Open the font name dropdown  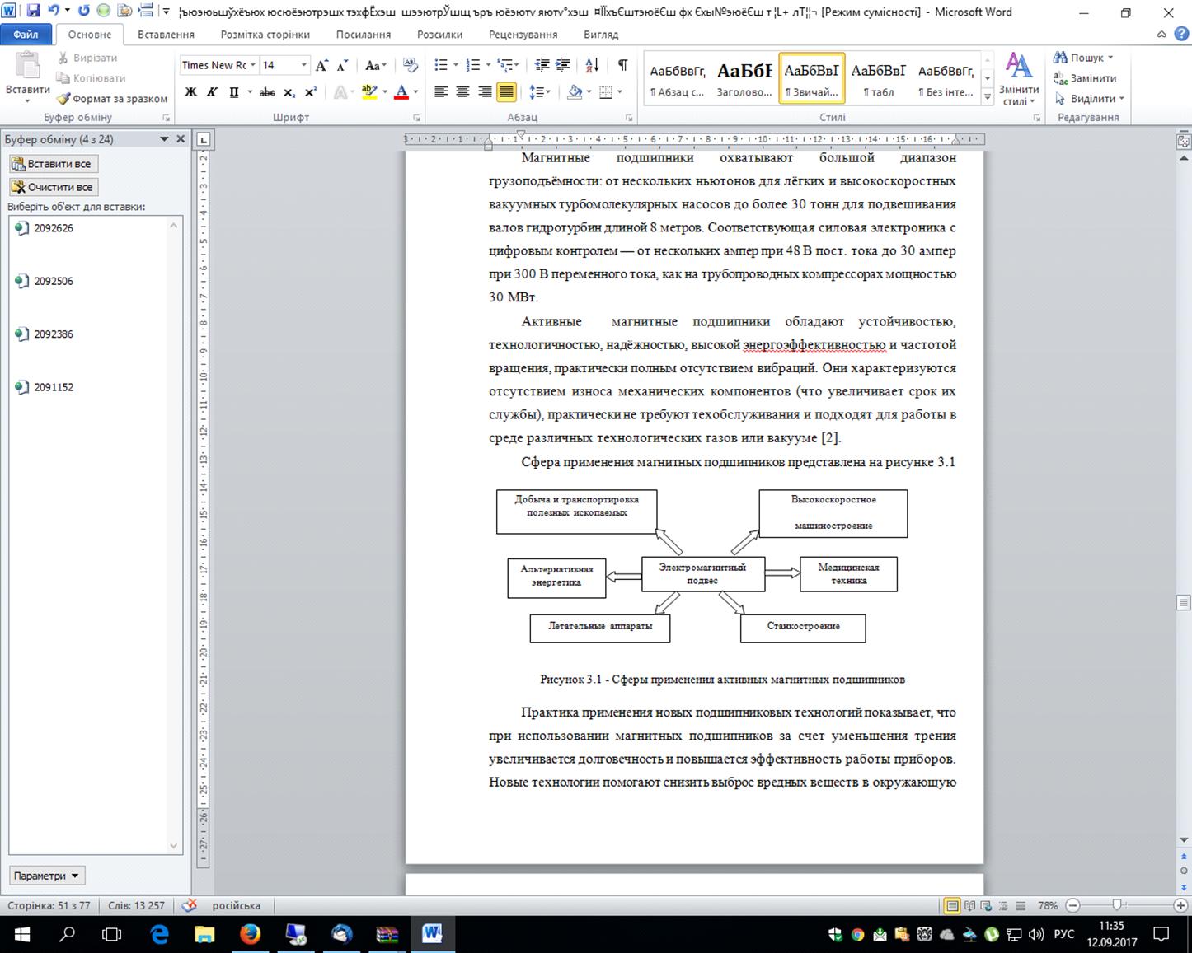[x=254, y=65]
